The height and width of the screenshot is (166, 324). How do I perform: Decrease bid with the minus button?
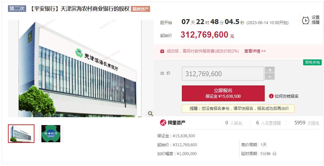point(270,77)
